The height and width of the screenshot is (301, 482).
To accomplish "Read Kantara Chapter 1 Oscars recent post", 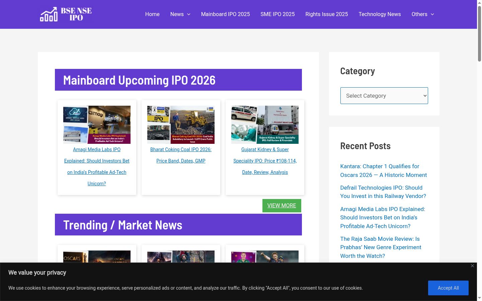I will point(384,171).
